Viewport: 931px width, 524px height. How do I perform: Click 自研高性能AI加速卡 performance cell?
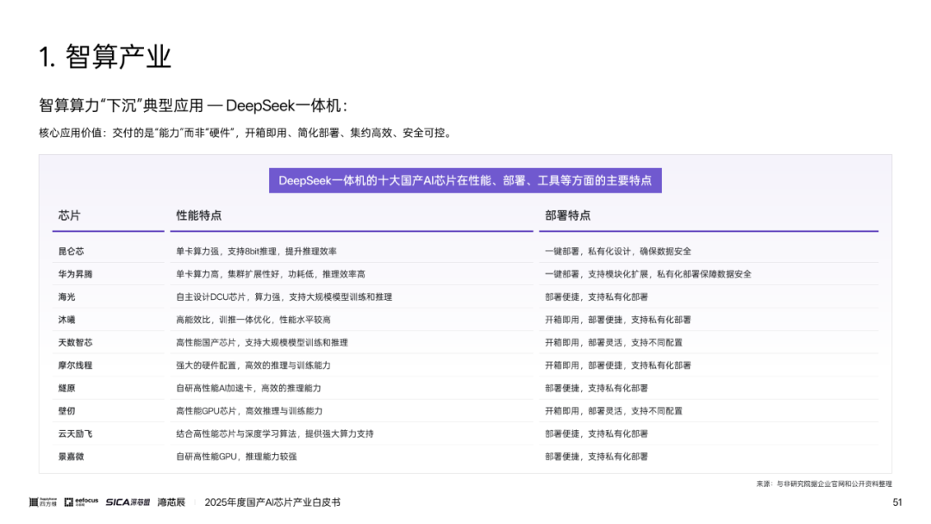point(248,388)
